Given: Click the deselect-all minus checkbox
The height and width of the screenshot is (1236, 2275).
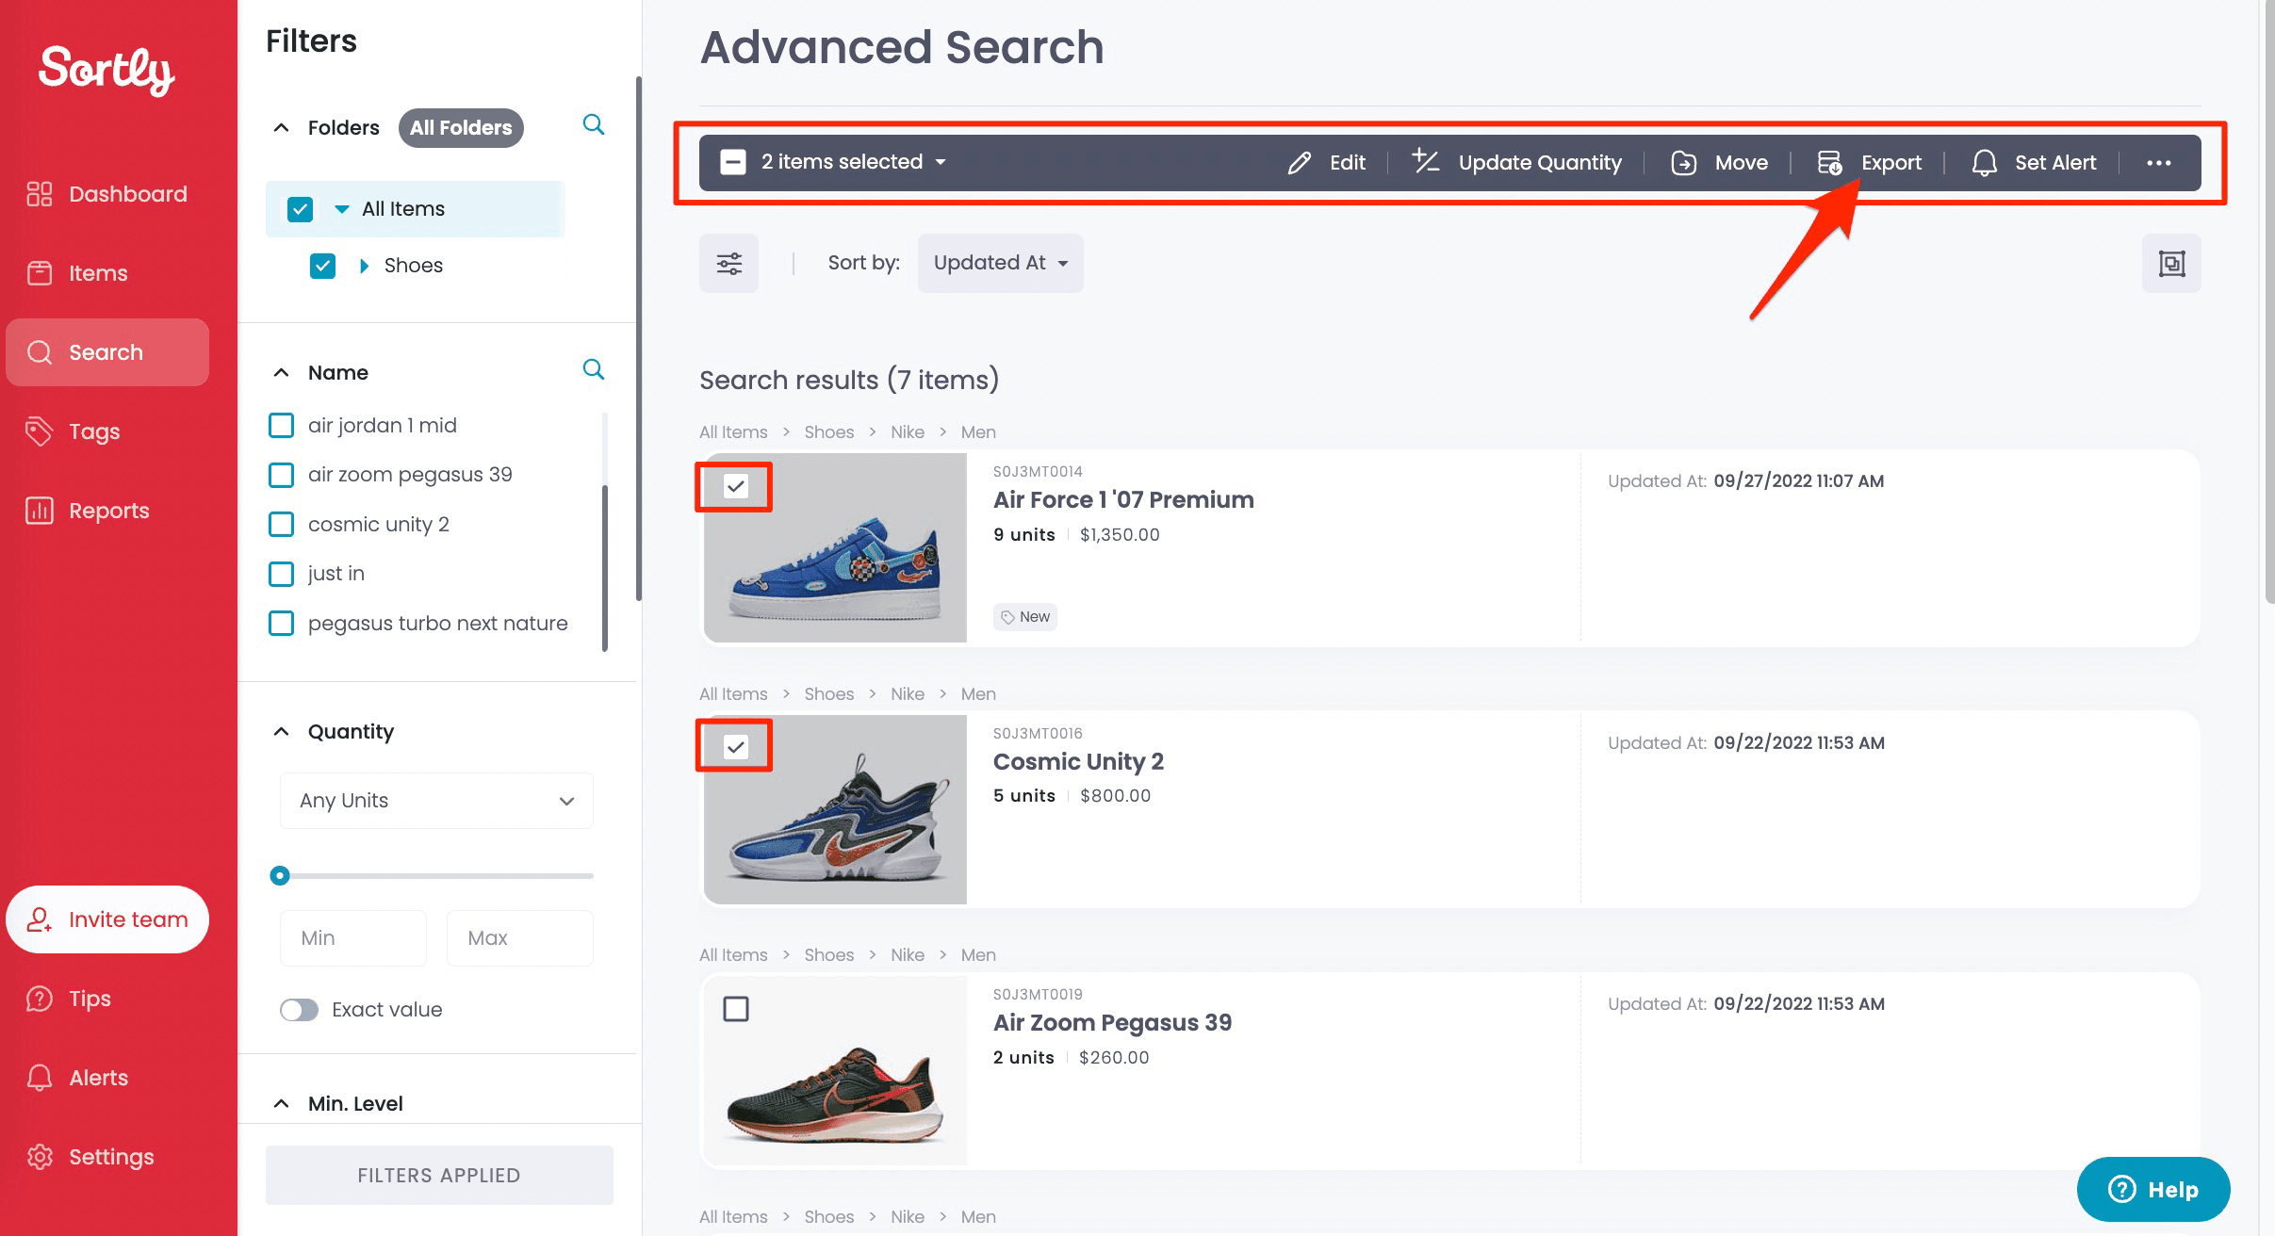Looking at the screenshot, I should [733, 162].
